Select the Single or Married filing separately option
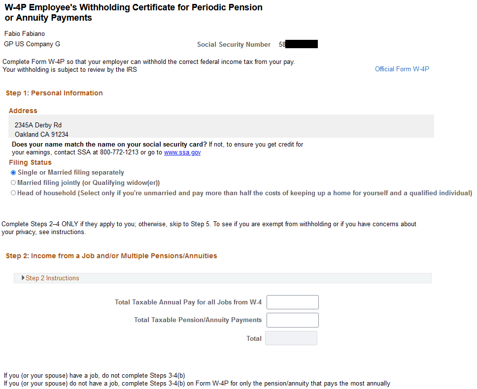Screen dimensions: 477x389 coord(13,173)
